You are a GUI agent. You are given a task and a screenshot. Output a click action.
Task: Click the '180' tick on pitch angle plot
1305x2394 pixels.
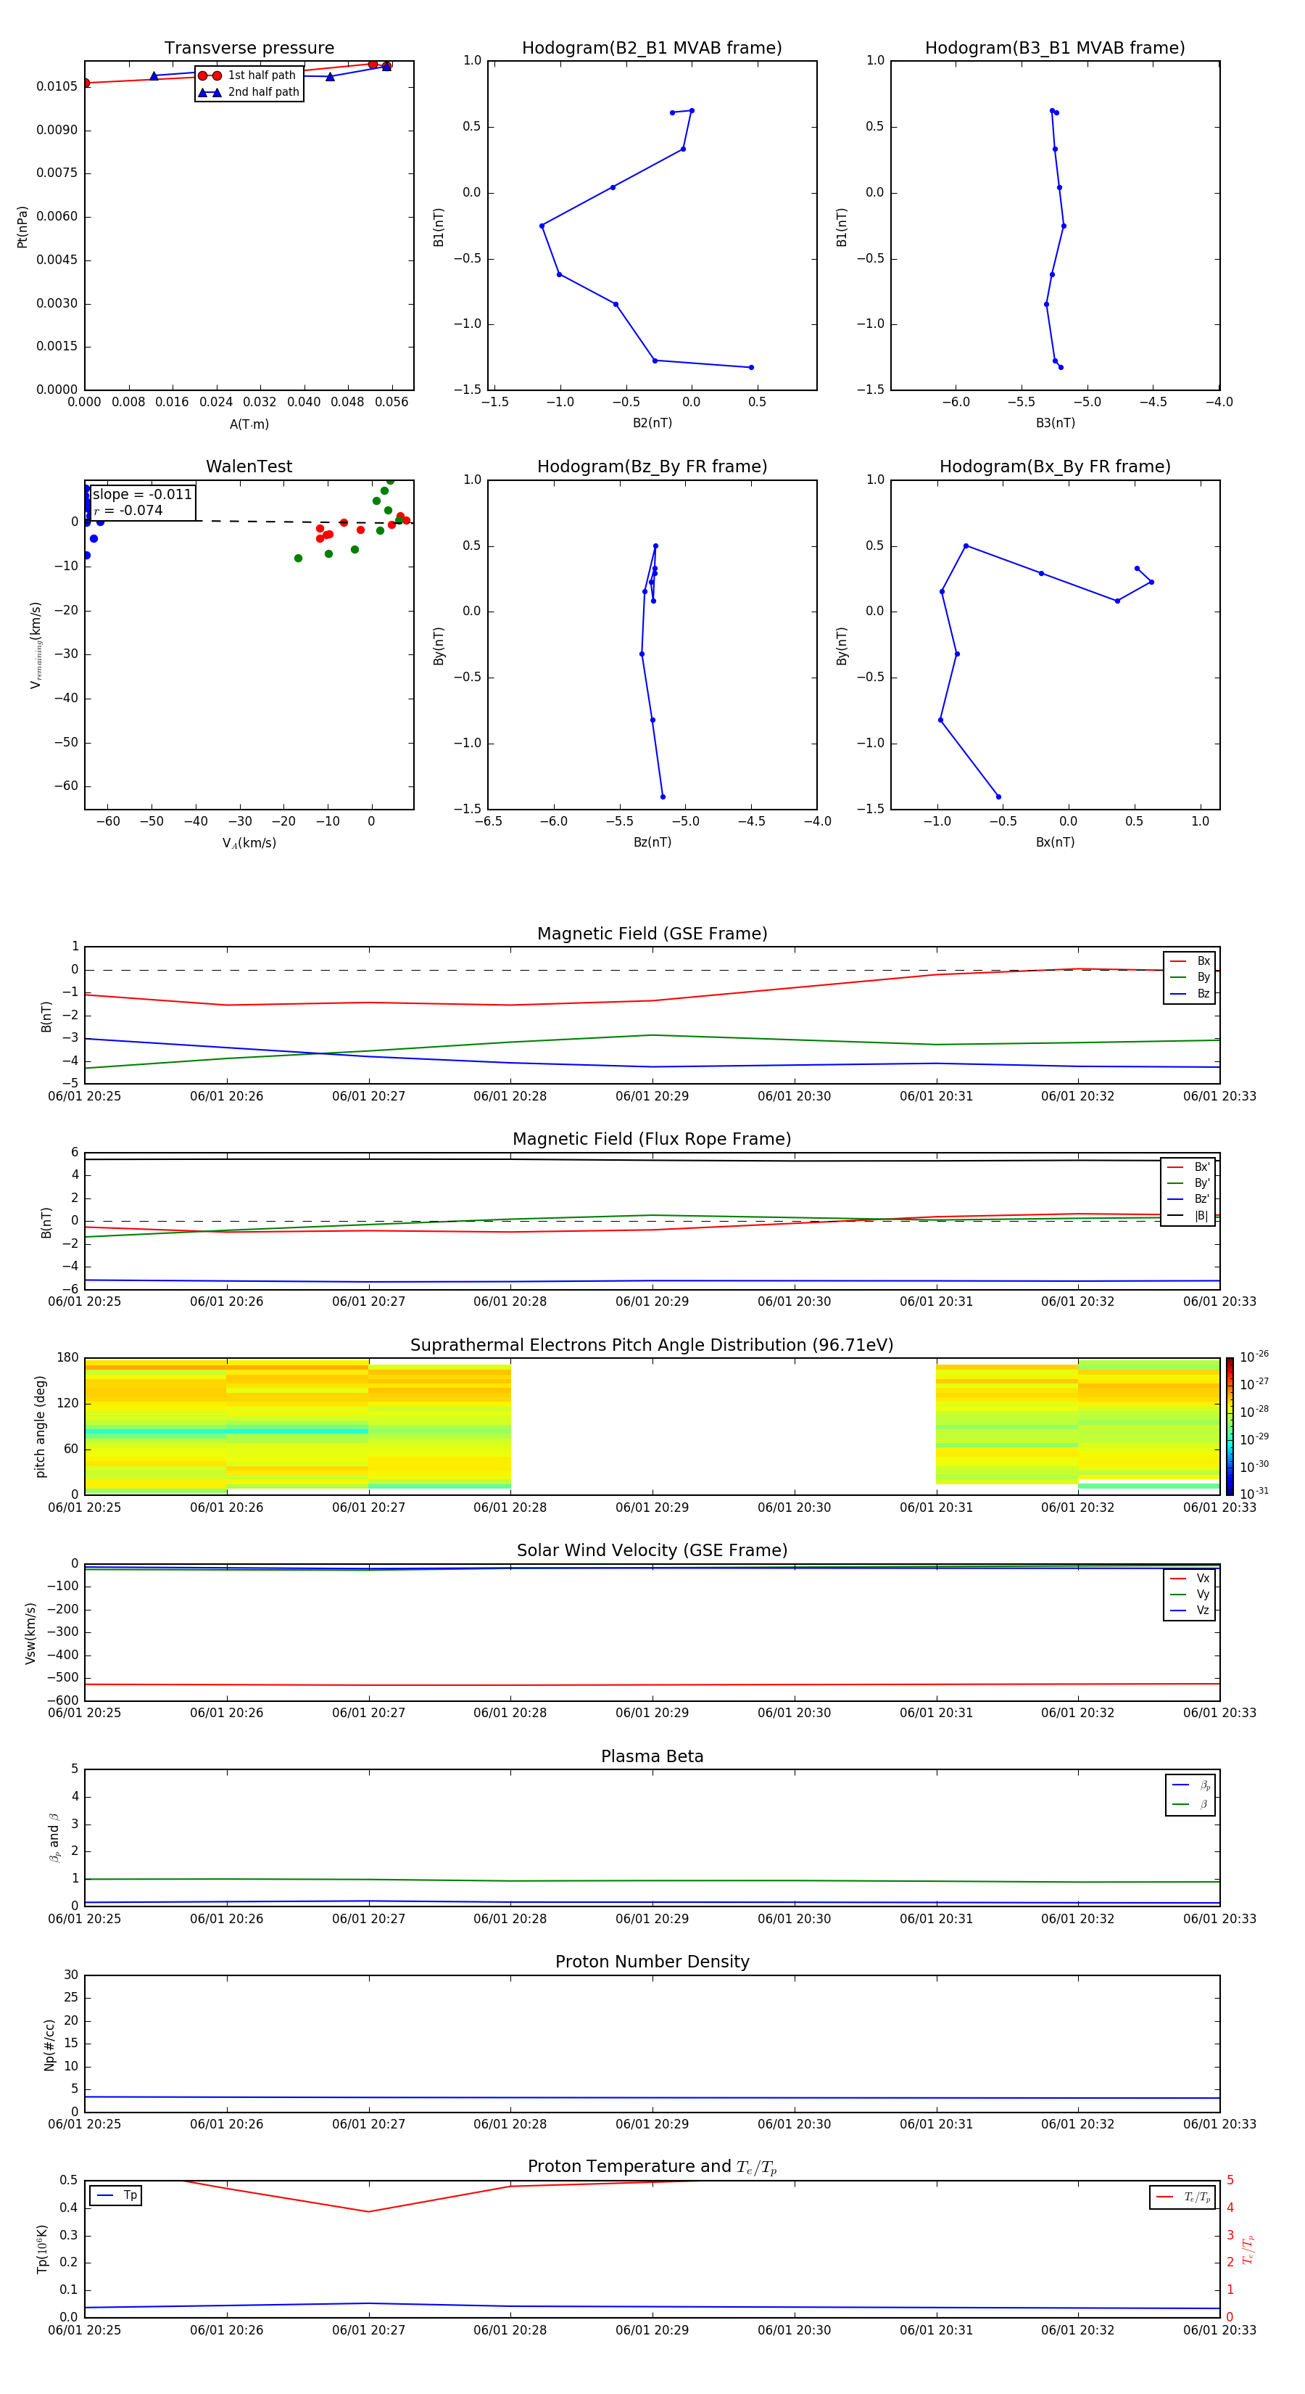[x=68, y=1358]
